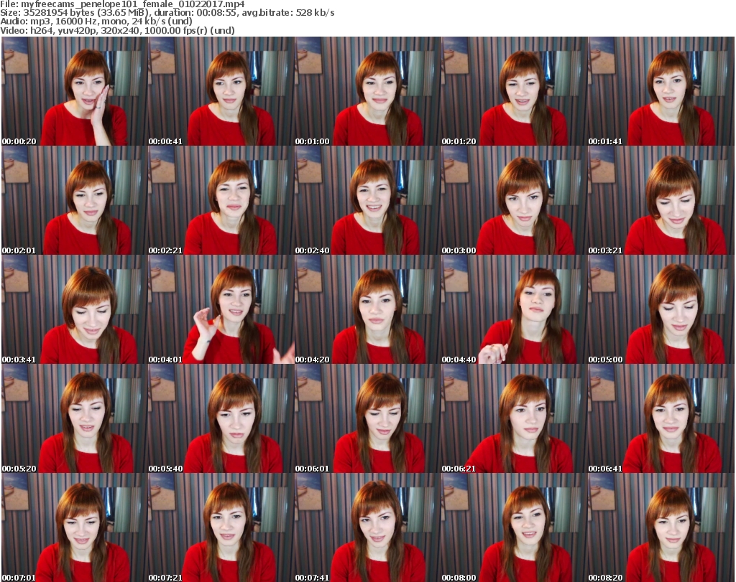Select the thumbnail timestamped 00:03:41
The height and width of the screenshot is (582, 736).
tap(74, 310)
